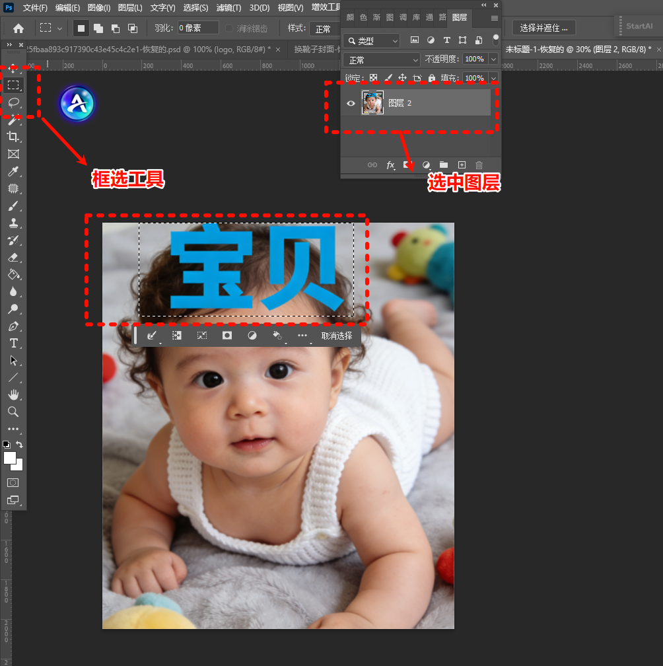Click the 选择并遮住 button
The image size is (663, 666).
[x=543, y=28]
